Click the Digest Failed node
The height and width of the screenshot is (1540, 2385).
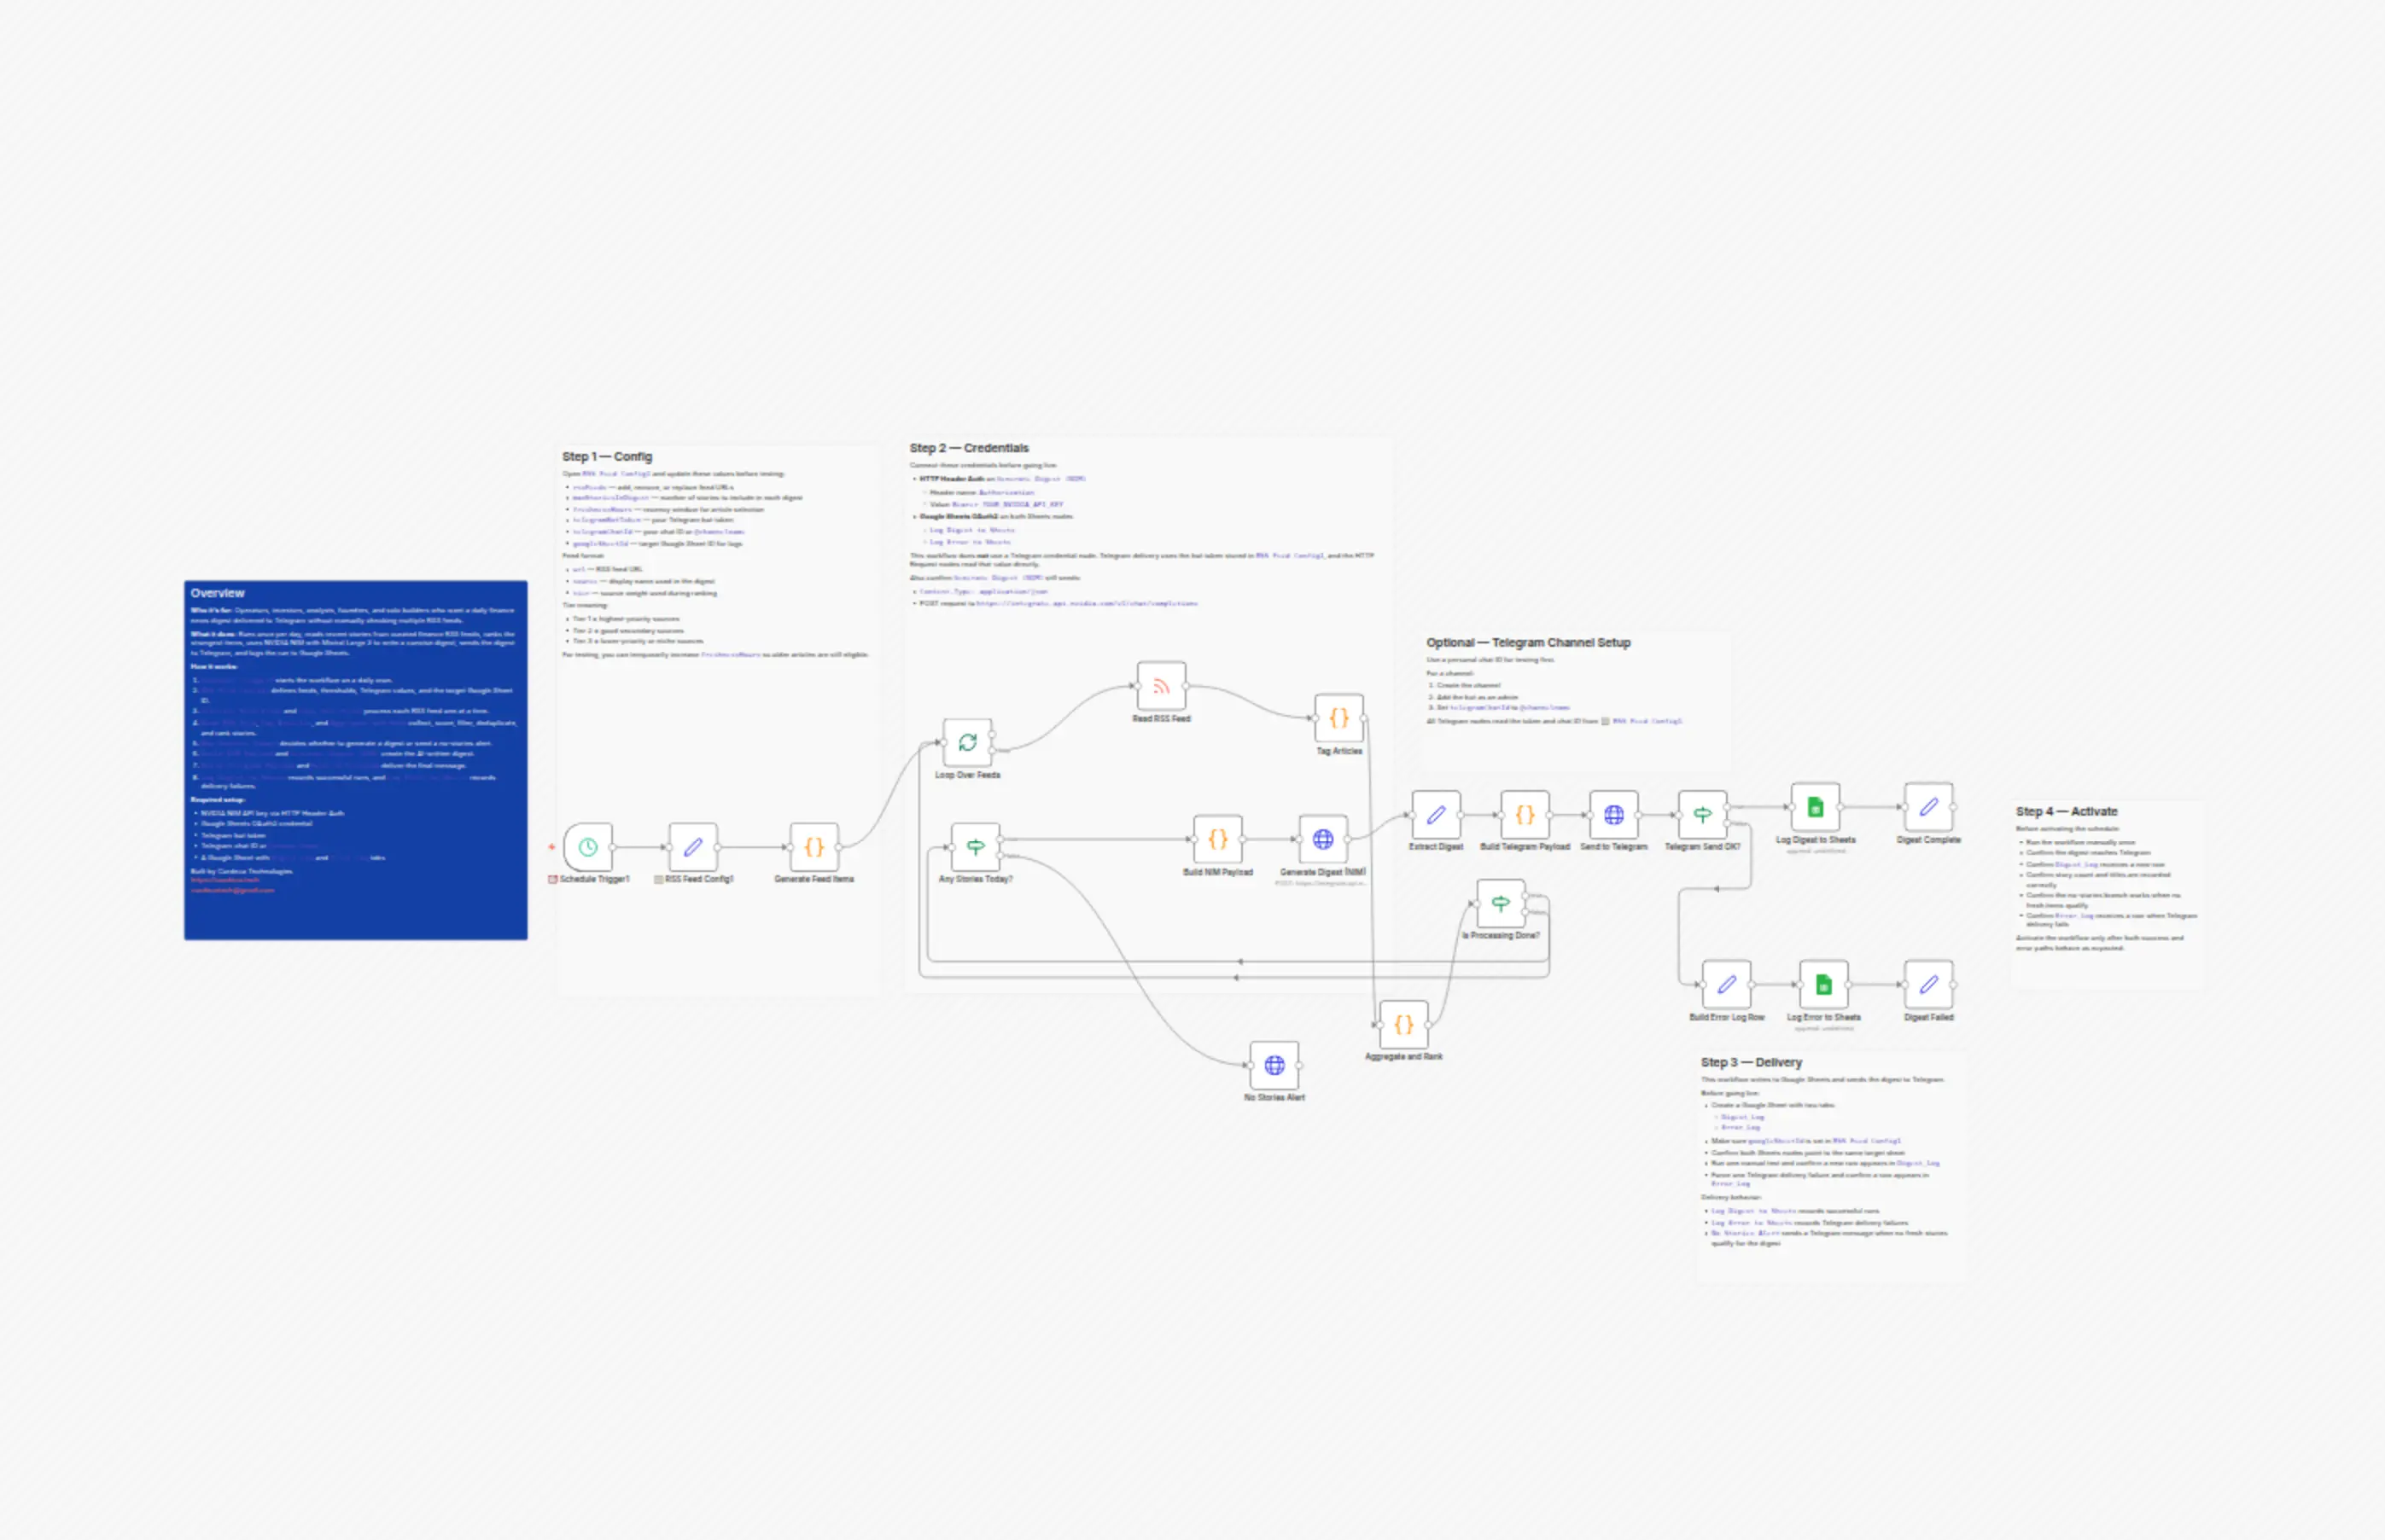click(x=1929, y=985)
